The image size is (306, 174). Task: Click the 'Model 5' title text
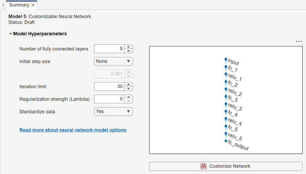coord(17,17)
